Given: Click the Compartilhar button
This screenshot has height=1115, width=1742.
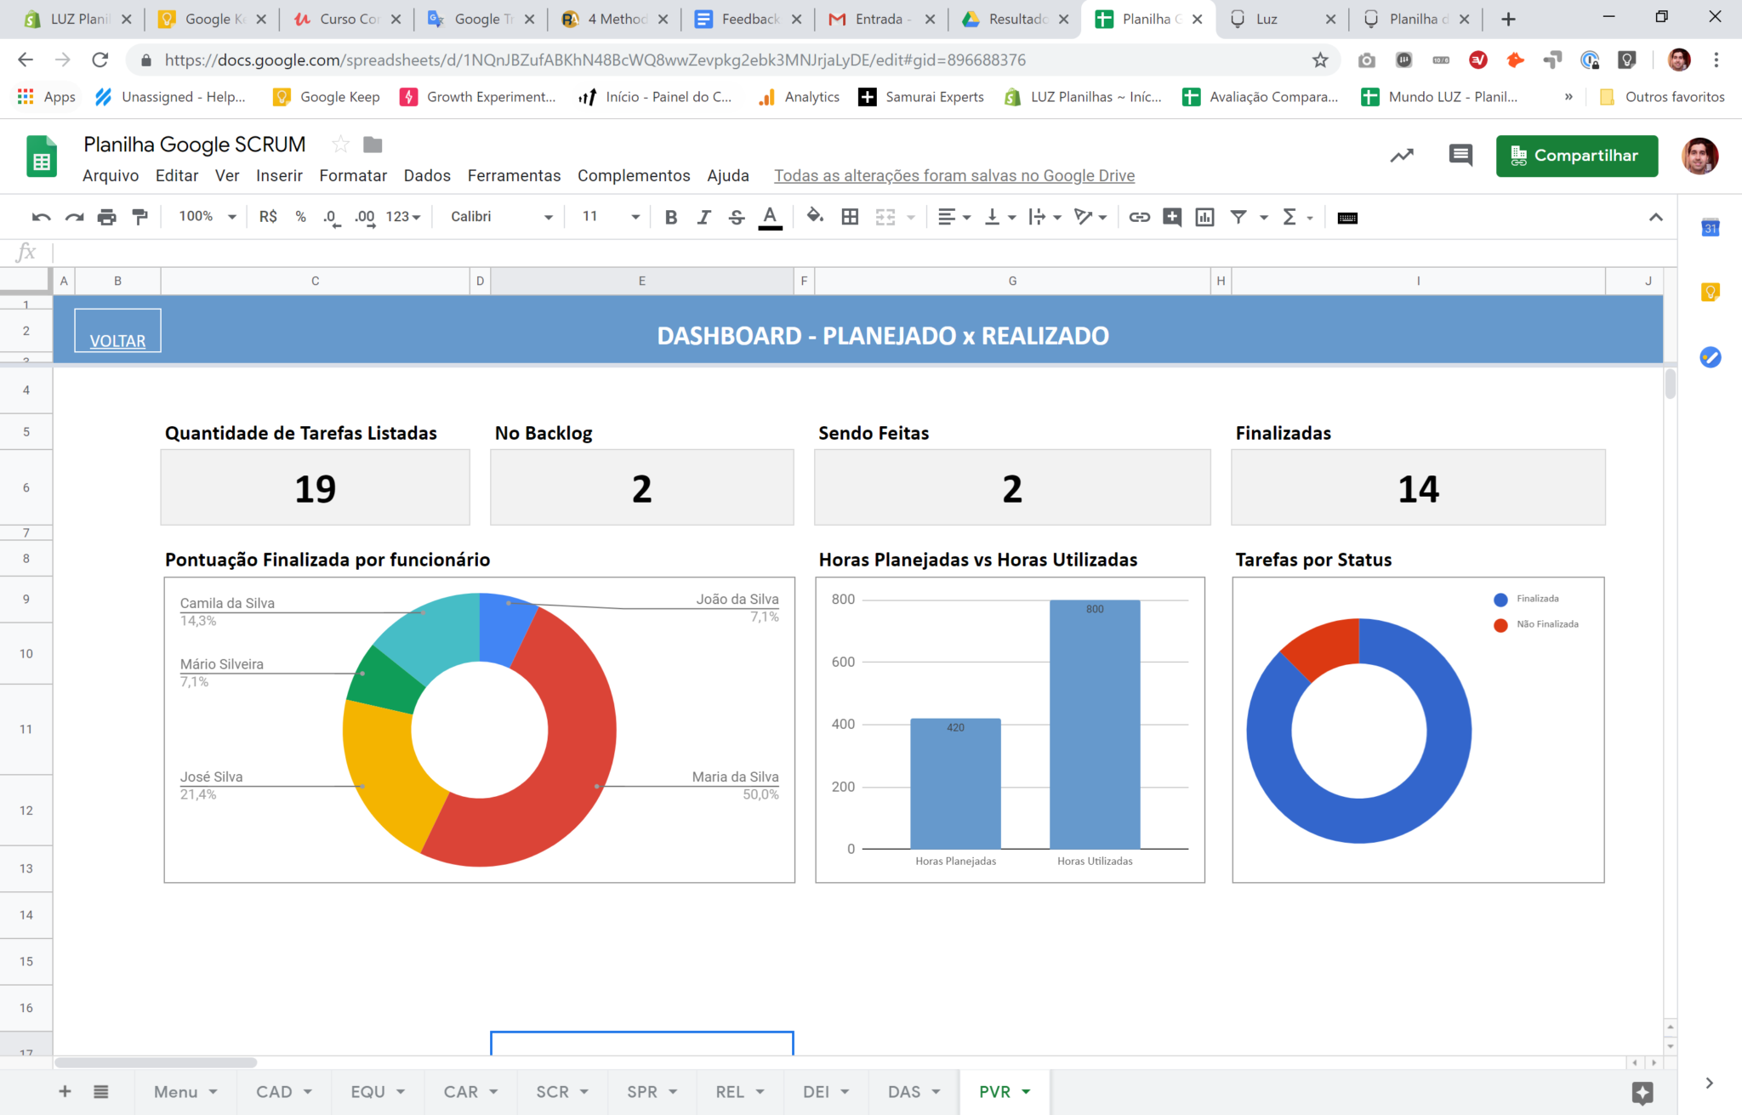Looking at the screenshot, I should coord(1577,156).
